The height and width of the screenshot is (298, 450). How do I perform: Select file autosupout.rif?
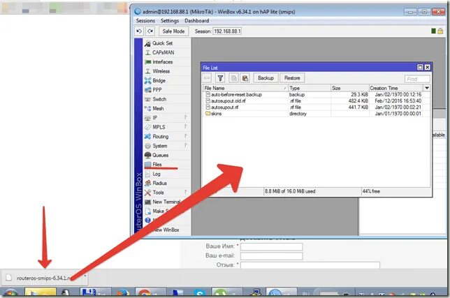coord(225,107)
